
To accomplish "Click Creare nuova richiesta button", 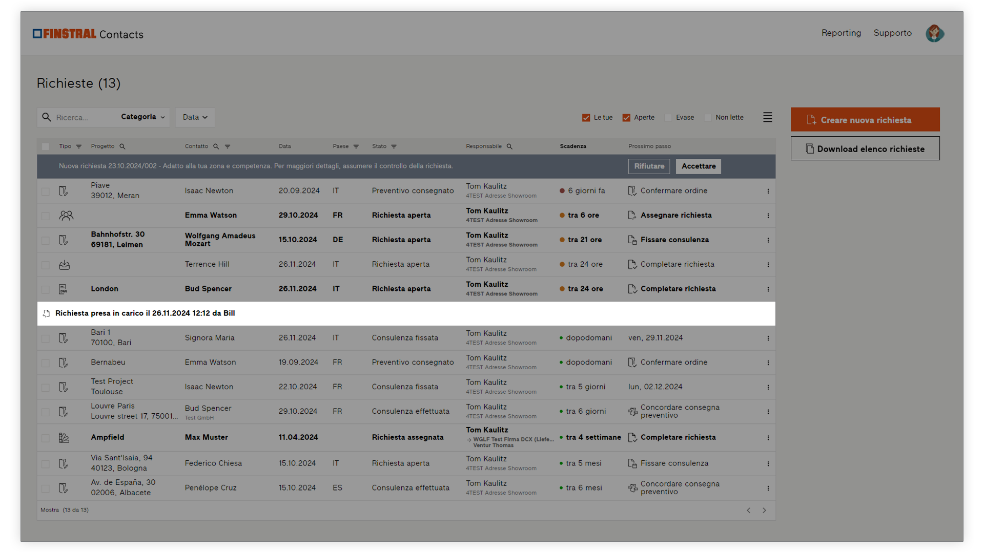I will pos(865,120).
